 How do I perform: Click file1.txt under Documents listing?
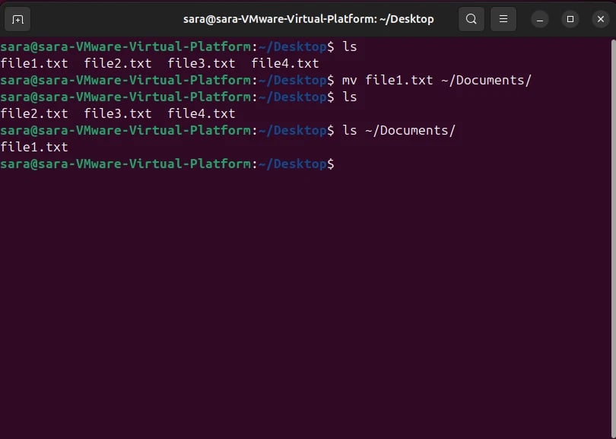click(34, 147)
